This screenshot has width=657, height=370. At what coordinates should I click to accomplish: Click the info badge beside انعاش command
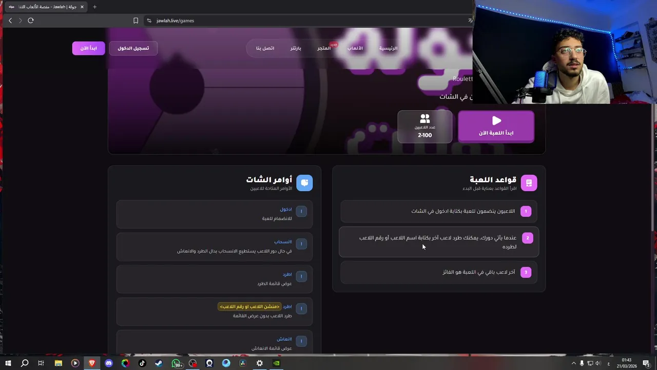pyautogui.click(x=301, y=341)
